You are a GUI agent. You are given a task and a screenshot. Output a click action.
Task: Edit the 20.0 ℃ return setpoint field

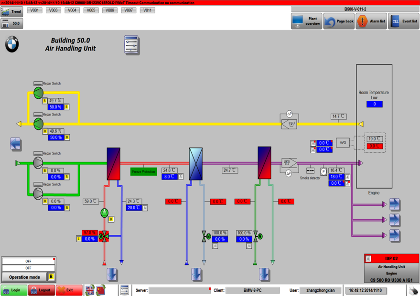pyautogui.click(x=134, y=208)
